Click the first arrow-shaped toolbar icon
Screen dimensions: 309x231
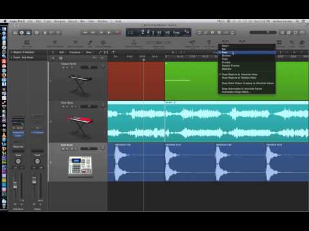coord(55,43)
